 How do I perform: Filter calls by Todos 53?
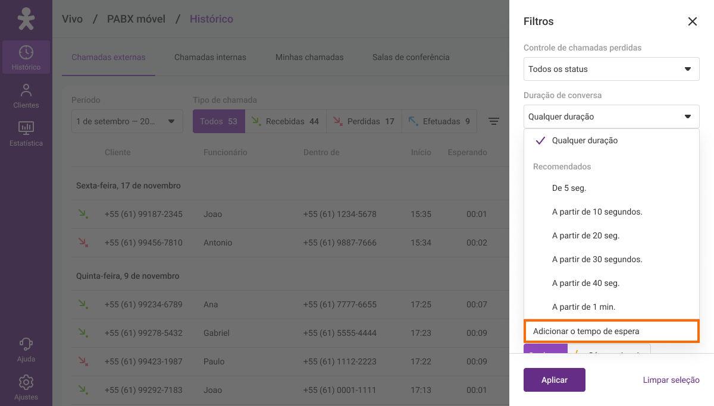click(x=218, y=121)
